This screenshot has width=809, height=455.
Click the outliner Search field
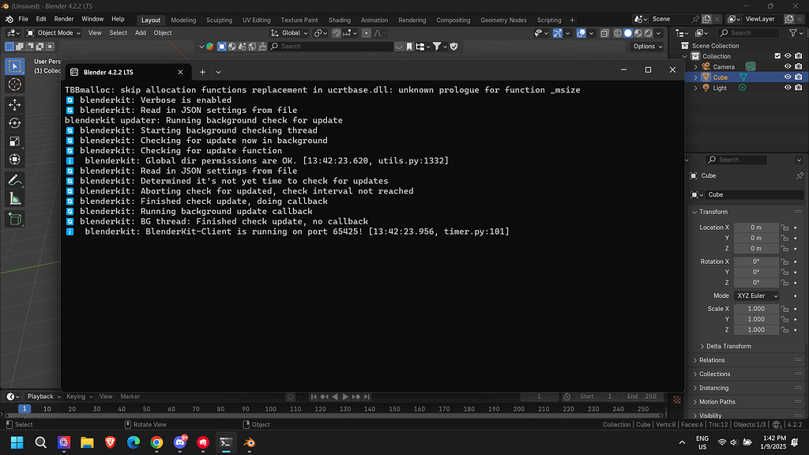click(749, 33)
